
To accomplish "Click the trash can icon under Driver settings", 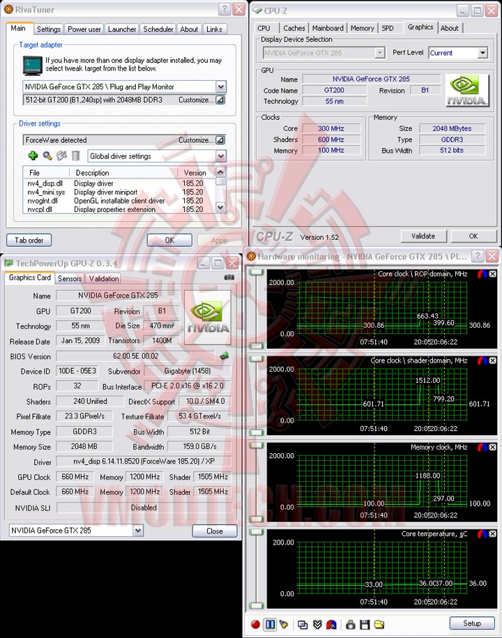I will pyautogui.click(x=76, y=155).
